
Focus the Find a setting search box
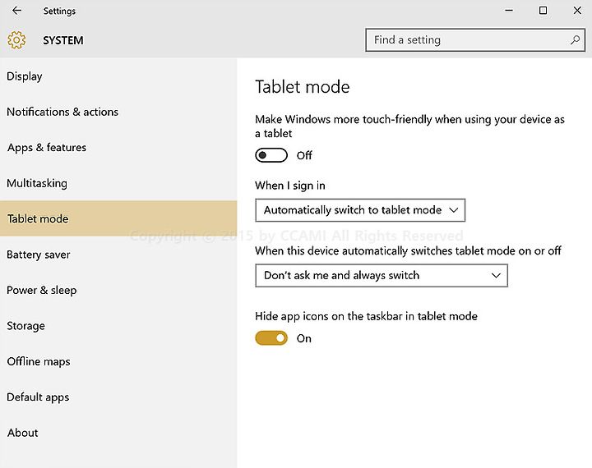[475, 40]
